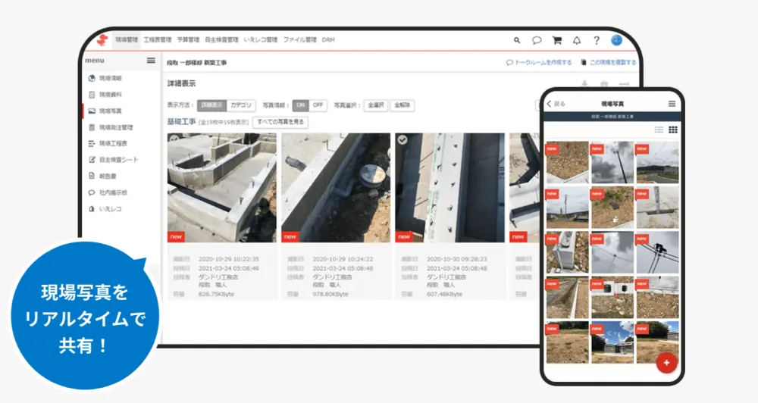Tap the red plus add button
Image resolution: width=758 pixels, height=403 pixels.
(x=666, y=363)
